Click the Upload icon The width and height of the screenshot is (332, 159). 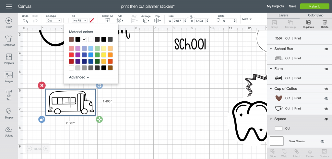click(9, 129)
